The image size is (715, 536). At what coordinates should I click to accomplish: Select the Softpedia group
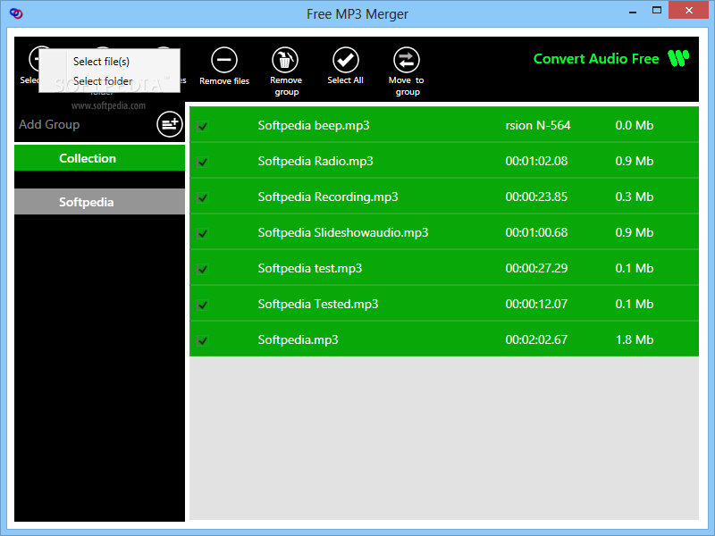click(99, 202)
